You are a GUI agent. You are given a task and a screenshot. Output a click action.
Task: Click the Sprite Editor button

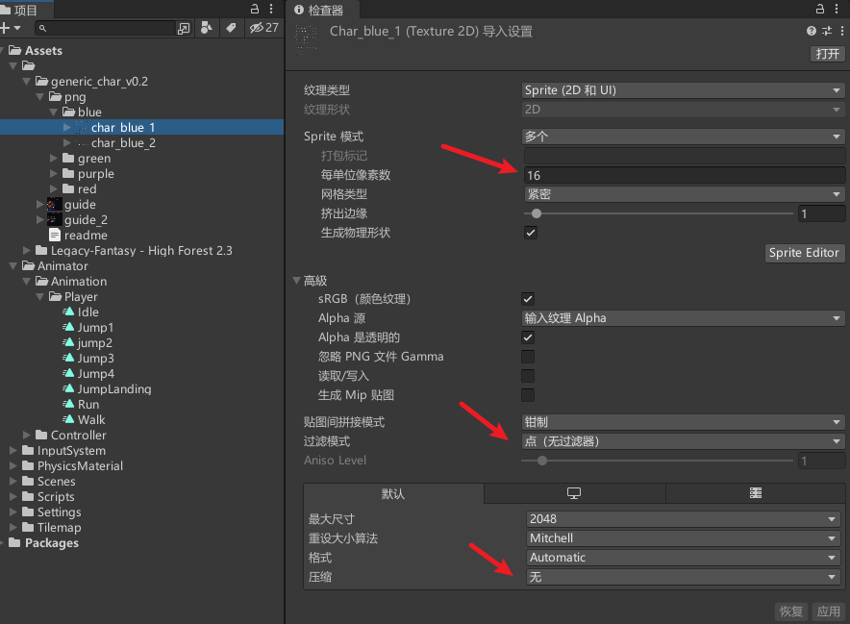click(x=805, y=253)
